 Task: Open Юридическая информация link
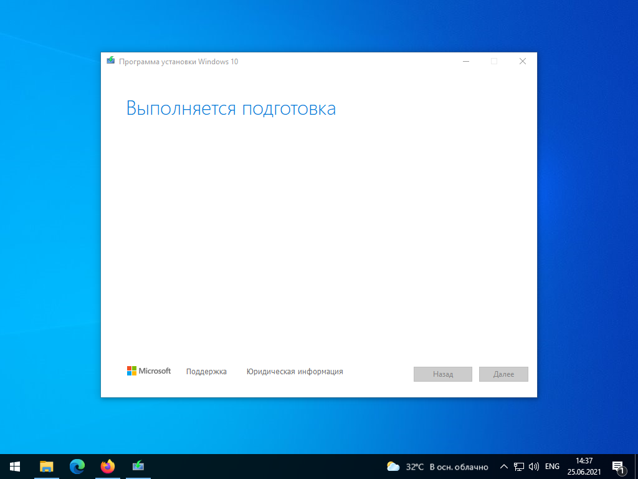click(x=295, y=372)
